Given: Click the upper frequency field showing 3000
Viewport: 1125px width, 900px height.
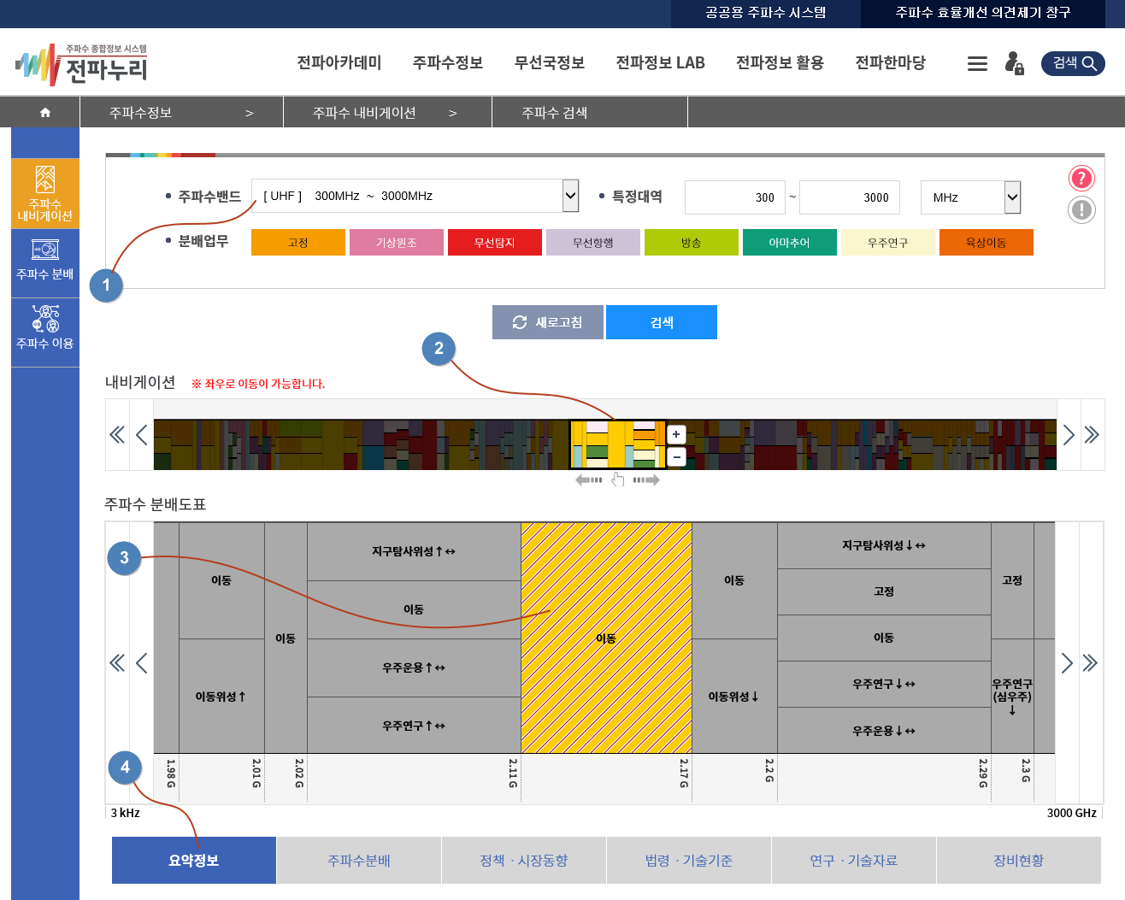Looking at the screenshot, I should (850, 197).
